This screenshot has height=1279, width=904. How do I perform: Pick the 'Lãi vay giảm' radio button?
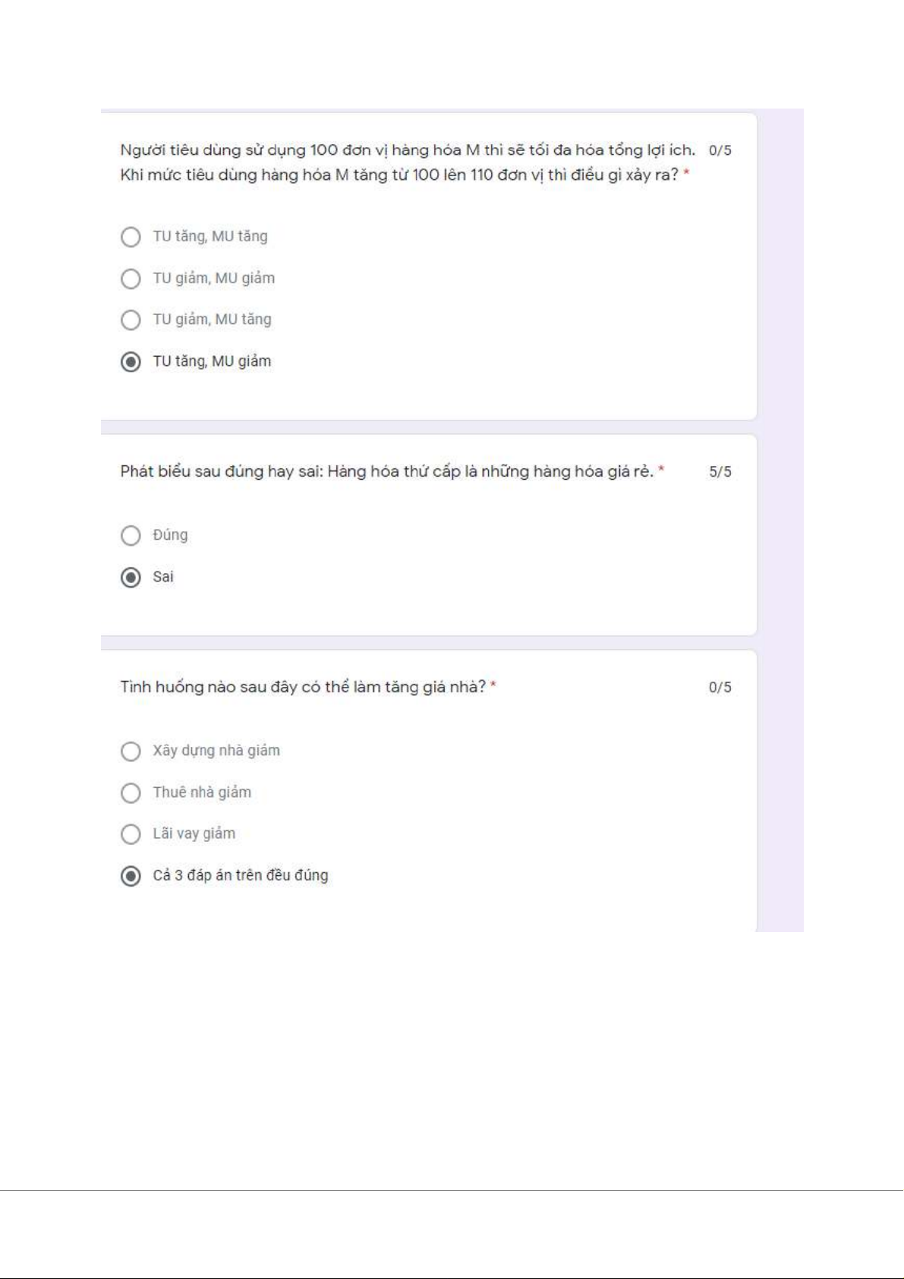131,833
